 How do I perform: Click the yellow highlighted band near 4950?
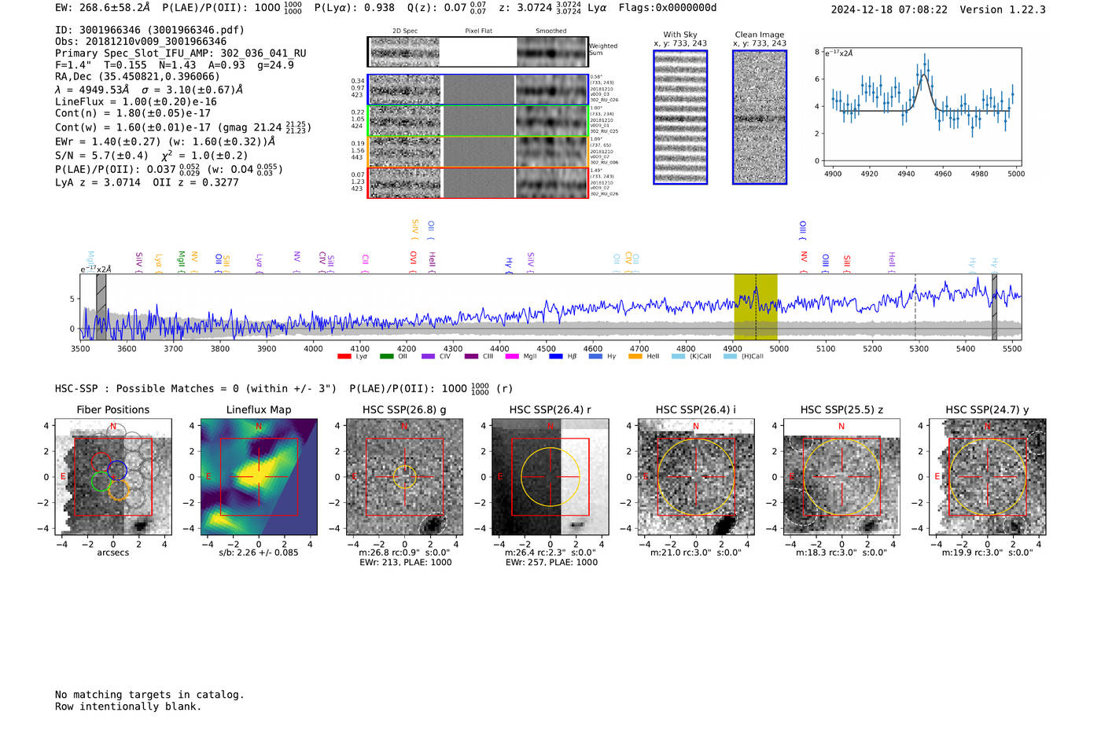pos(756,307)
